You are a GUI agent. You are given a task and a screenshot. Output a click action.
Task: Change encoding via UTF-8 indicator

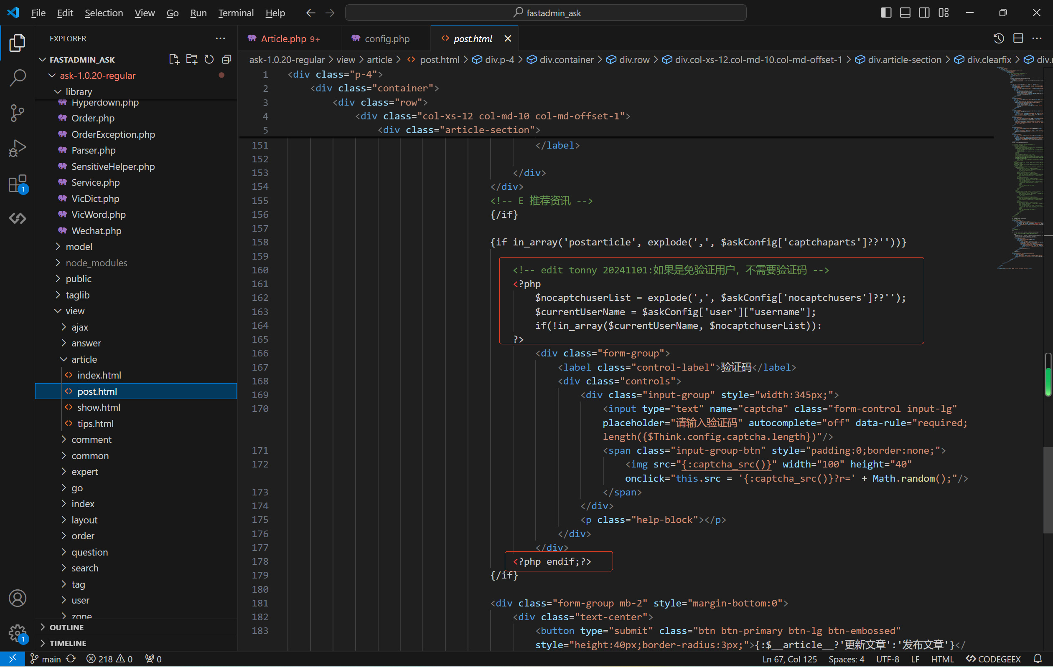[x=887, y=659]
